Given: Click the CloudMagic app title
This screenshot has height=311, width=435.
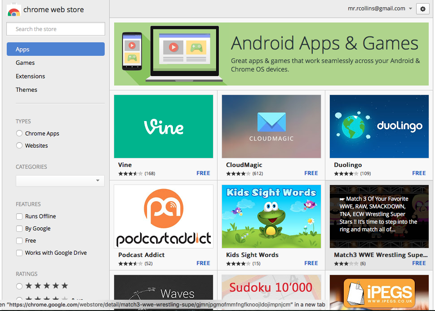Looking at the screenshot, I should [244, 165].
